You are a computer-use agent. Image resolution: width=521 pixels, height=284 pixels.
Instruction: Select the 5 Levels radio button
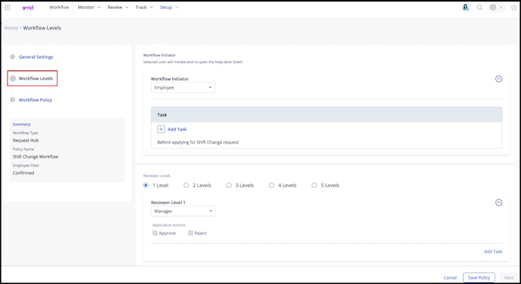(x=314, y=186)
